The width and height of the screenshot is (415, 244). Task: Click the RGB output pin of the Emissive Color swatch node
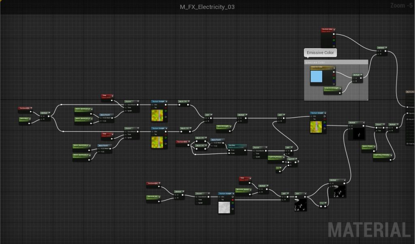coord(334,72)
